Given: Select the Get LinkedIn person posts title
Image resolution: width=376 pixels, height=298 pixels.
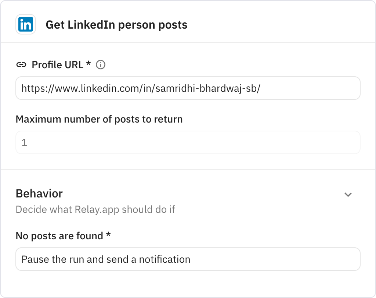Looking at the screenshot, I should pyautogui.click(x=116, y=25).
